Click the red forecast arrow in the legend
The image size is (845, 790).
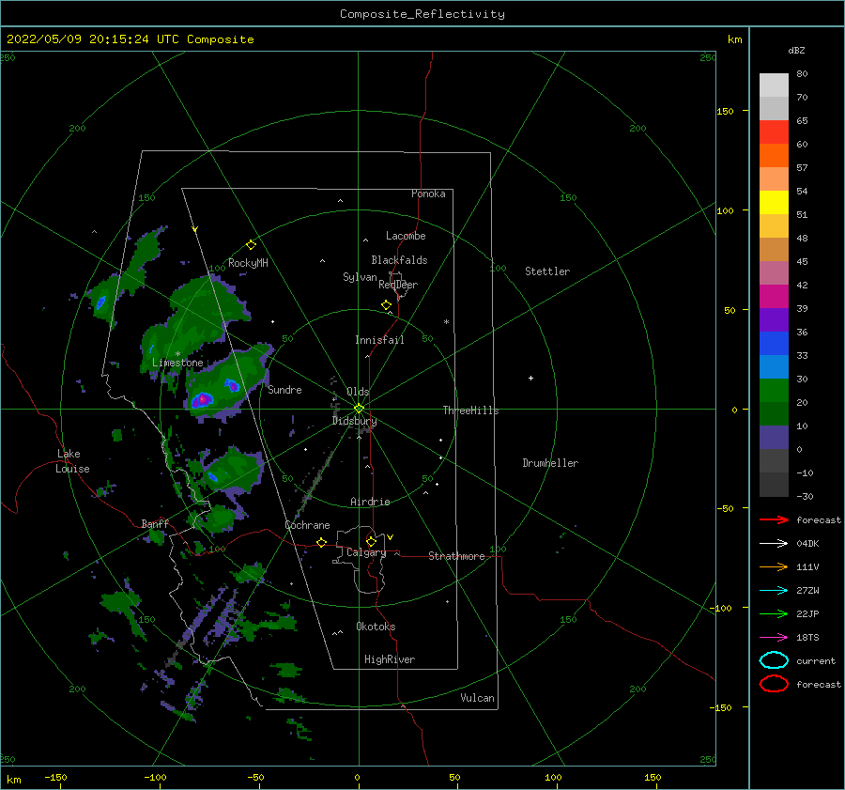pyautogui.click(x=774, y=519)
